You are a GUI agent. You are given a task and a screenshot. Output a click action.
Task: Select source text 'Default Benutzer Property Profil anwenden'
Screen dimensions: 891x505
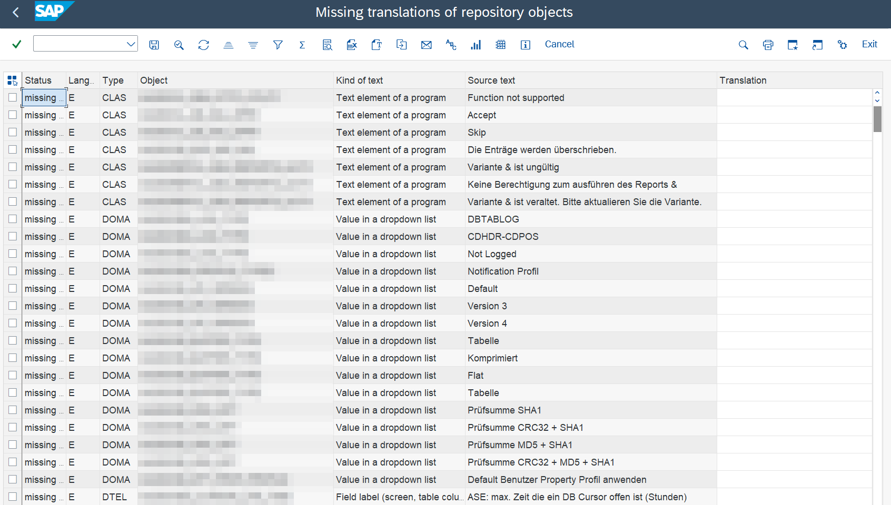[x=557, y=479]
